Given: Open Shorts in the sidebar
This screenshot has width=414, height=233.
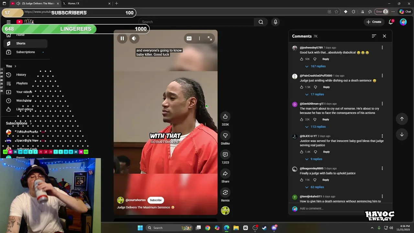Looking at the screenshot, I should pyautogui.click(x=25, y=43).
